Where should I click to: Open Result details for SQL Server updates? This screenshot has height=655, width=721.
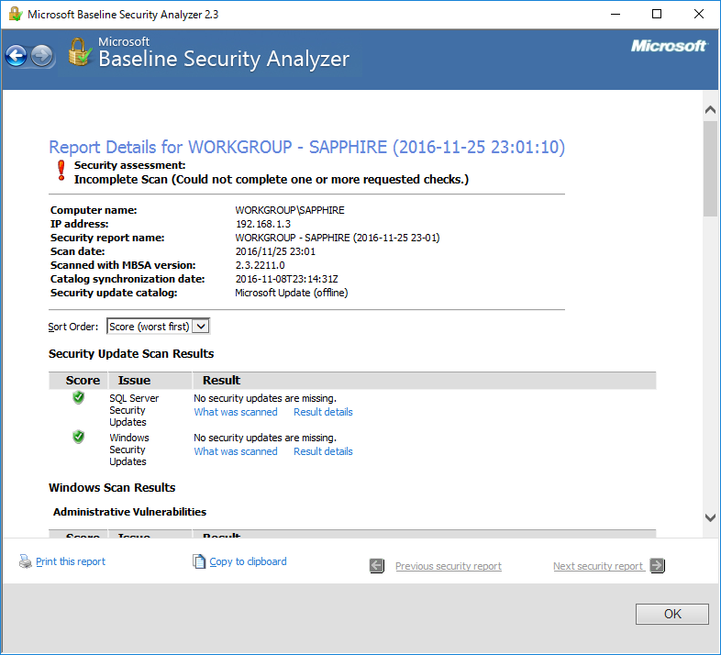(x=323, y=412)
